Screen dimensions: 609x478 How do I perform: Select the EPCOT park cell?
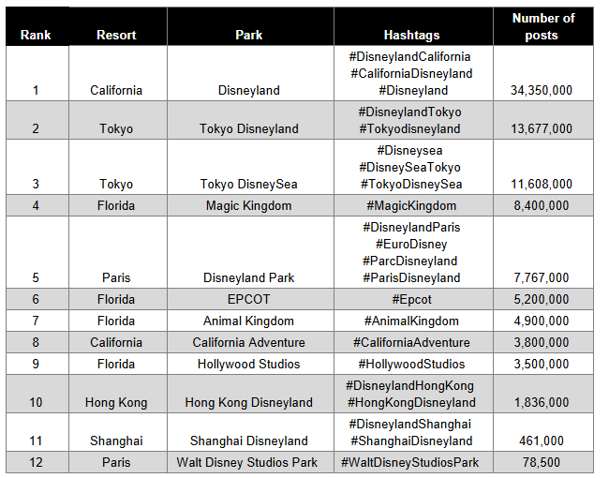pyautogui.click(x=250, y=299)
